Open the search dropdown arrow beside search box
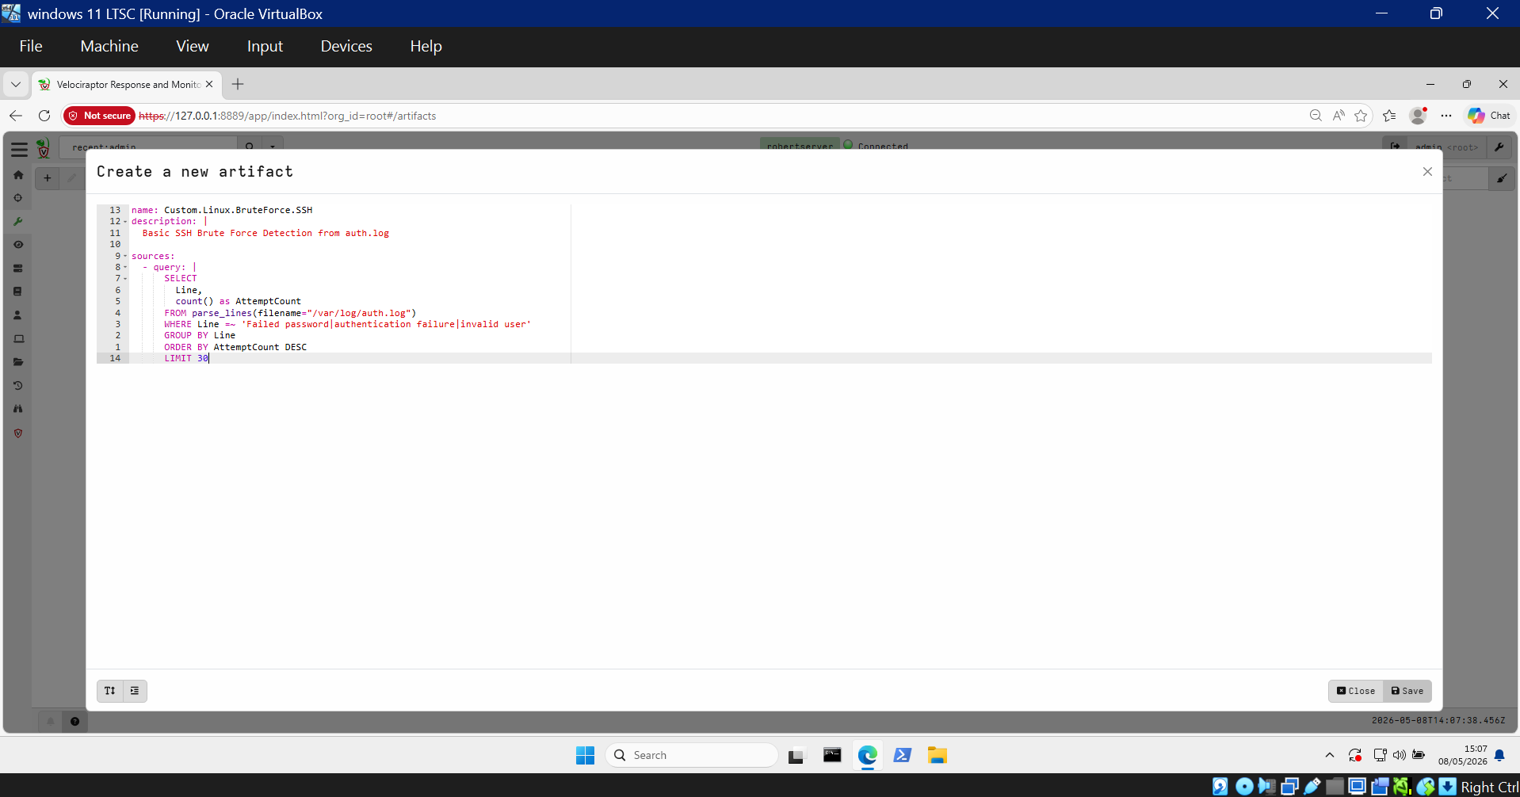This screenshot has width=1520, height=797. 273,146
